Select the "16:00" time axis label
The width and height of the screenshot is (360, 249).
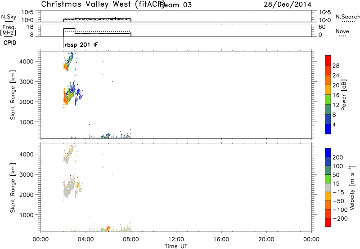[221, 240]
